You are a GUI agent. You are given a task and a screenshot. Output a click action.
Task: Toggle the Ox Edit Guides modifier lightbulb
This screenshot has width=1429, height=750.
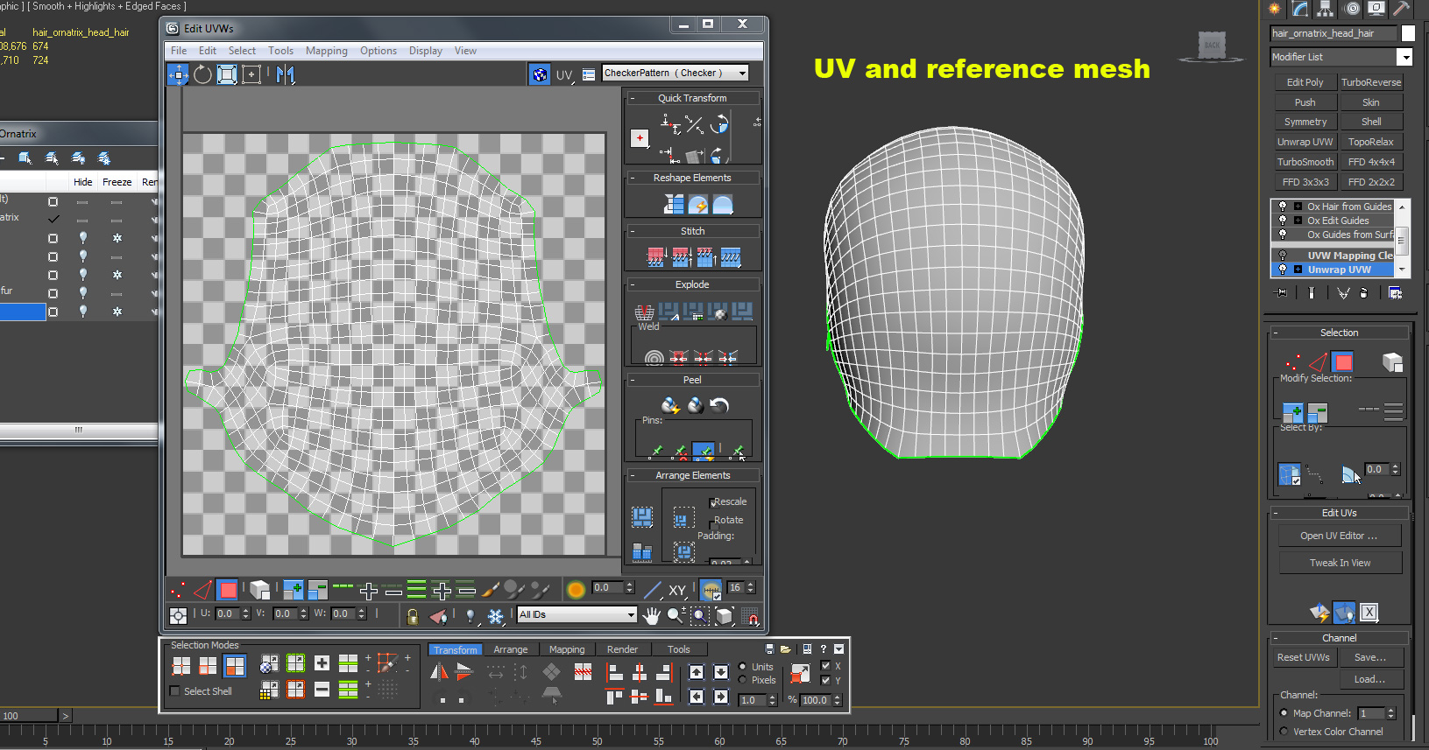point(1283,221)
